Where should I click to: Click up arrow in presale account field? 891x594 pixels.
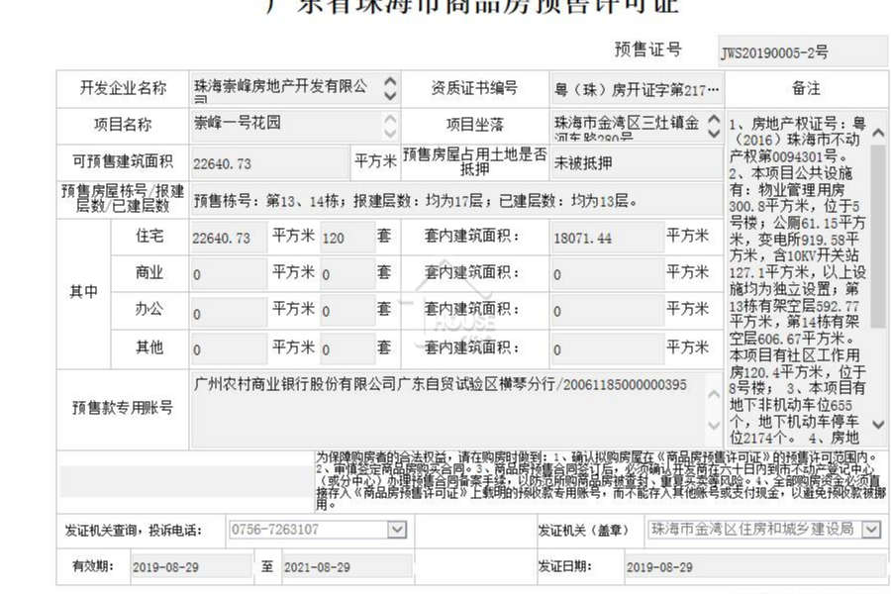tap(714, 394)
